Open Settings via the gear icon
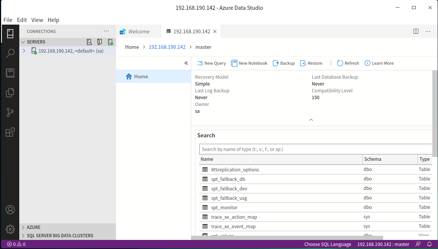 coord(10,229)
